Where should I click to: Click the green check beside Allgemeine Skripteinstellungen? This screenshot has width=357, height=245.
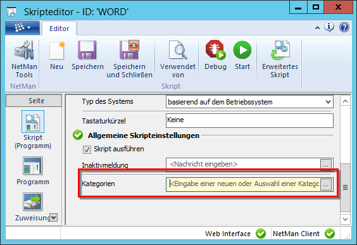78,135
